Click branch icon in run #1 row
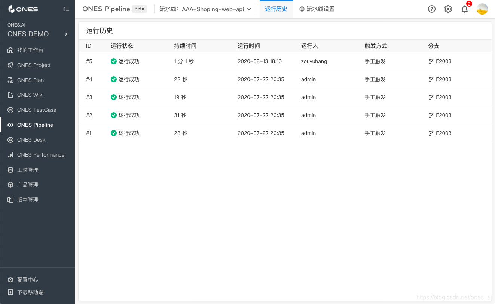This screenshot has height=304, width=495. (431, 133)
